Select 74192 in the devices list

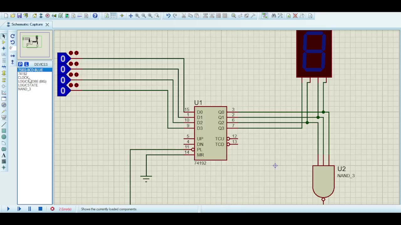pos(23,74)
